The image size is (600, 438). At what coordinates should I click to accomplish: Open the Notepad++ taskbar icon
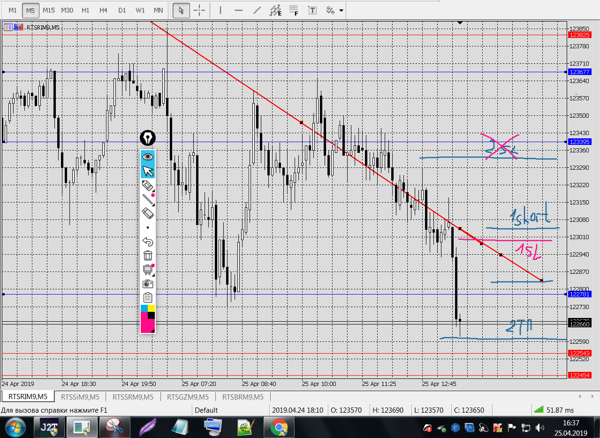[x=245, y=428]
